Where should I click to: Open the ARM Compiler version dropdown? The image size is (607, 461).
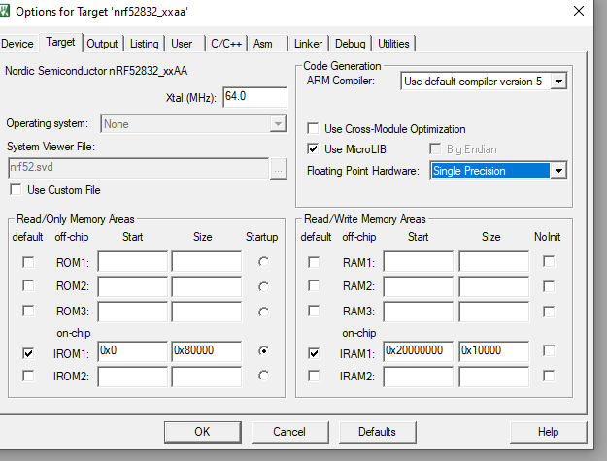[x=558, y=82]
